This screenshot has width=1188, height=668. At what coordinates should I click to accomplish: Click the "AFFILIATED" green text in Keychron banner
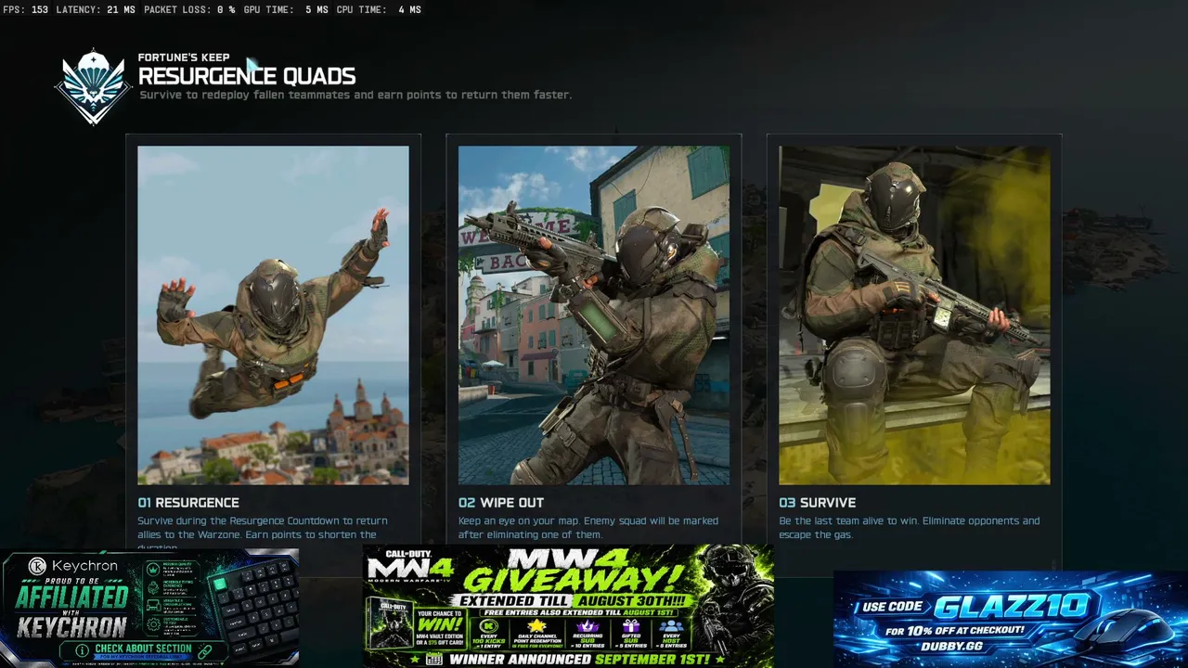click(x=71, y=596)
